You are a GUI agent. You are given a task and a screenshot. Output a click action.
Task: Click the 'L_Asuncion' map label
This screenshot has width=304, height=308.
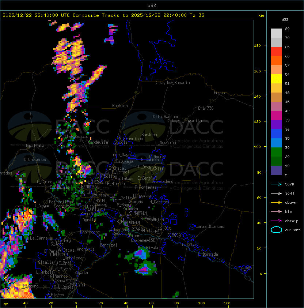166,143
